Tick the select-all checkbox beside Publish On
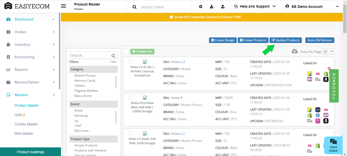This screenshot has height=156, width=347. (x=126, y=51)
